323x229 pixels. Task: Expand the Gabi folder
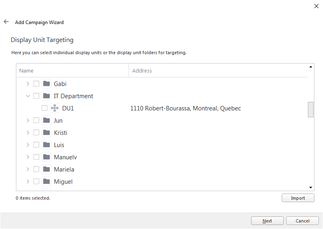[28, 84]
